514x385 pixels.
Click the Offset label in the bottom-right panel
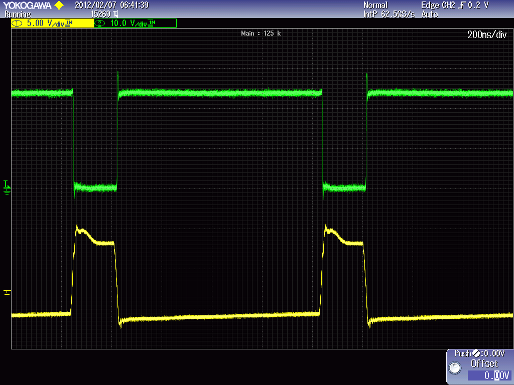484,364
